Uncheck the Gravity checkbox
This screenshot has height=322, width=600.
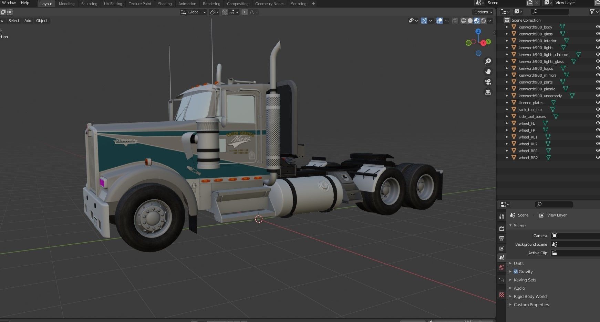516,271
